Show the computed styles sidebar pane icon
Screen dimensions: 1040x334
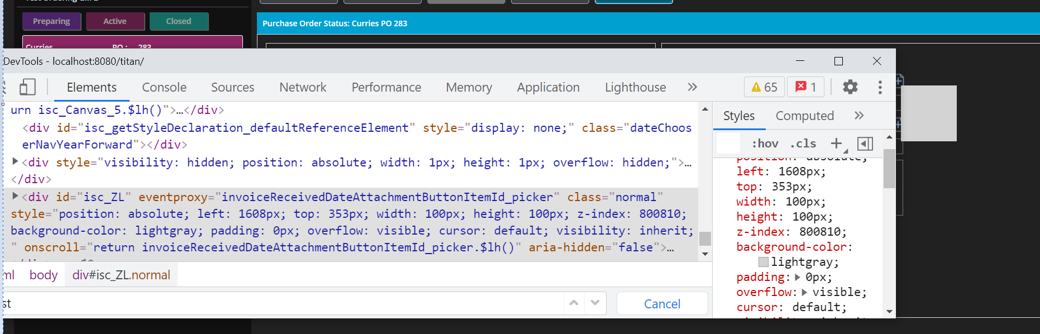pyautogui.click(x=865, y=144)
